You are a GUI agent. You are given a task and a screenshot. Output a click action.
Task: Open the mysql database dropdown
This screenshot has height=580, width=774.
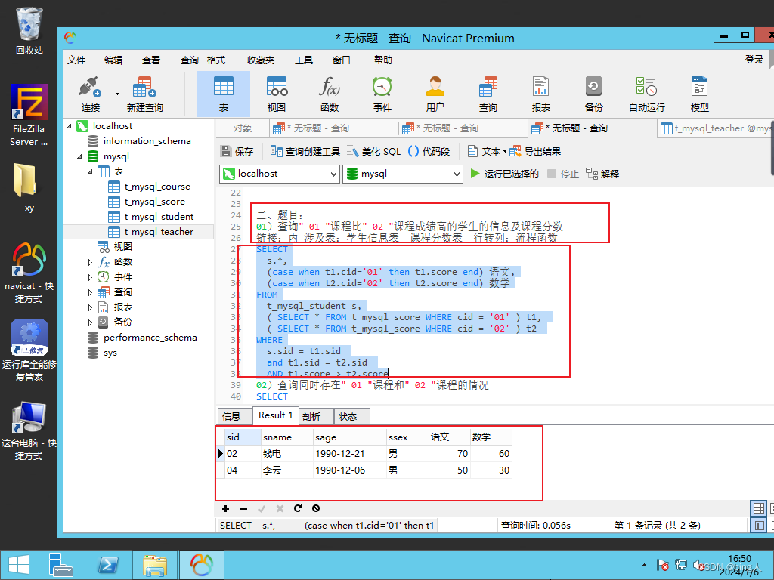pos(403,174)
